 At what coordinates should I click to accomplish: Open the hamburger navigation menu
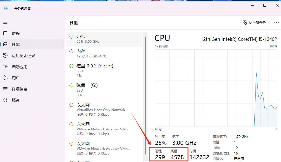point(5,22)
